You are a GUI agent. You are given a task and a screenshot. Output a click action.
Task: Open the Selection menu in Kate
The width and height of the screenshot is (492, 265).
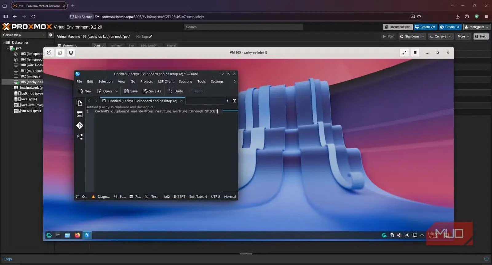[105, 82]
